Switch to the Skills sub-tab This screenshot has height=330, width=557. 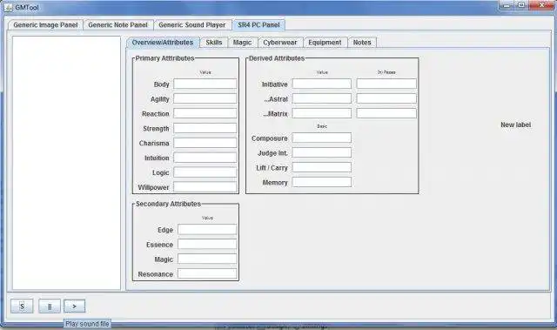214,43
